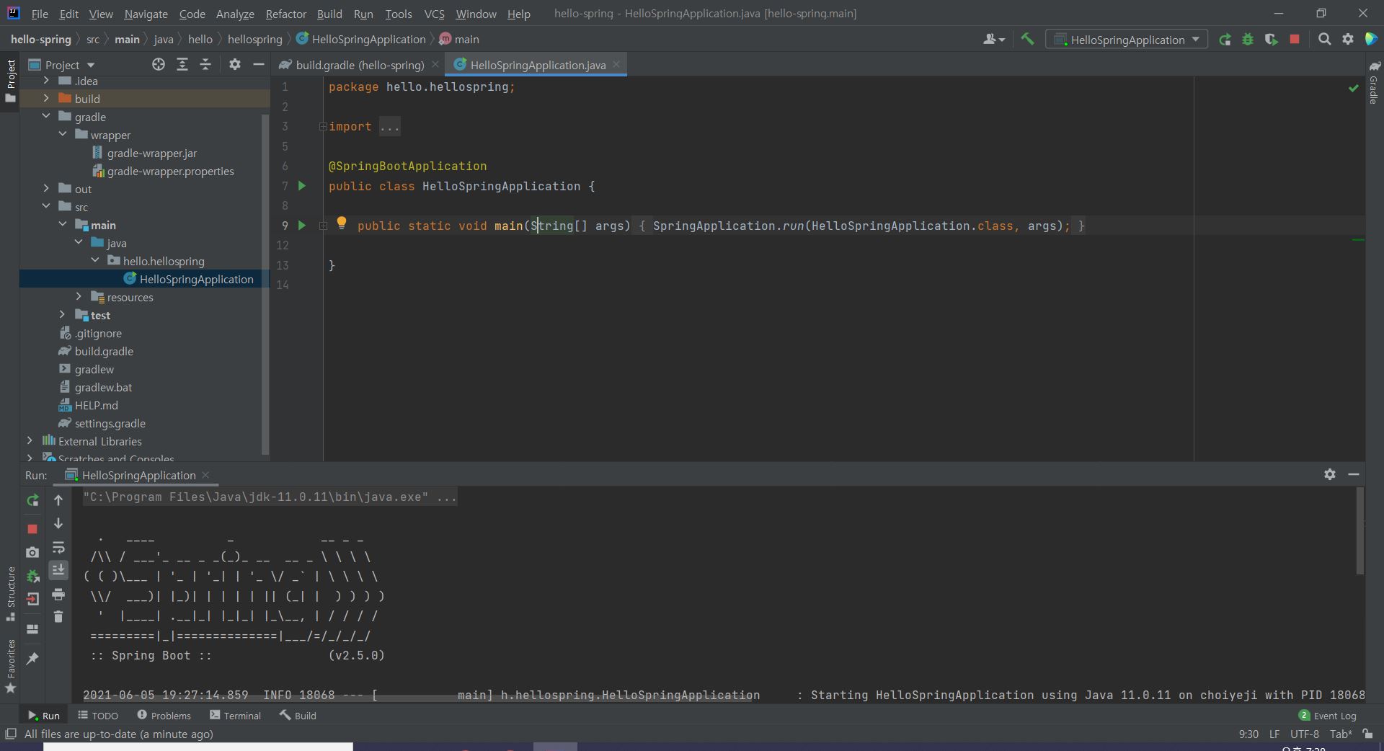1384x751 pixels.
Task: Open the Build tool window
Action: click(x=298, y=715)
